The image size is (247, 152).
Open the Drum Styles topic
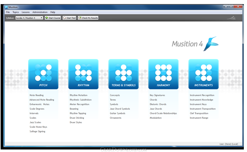coord(76,122)
